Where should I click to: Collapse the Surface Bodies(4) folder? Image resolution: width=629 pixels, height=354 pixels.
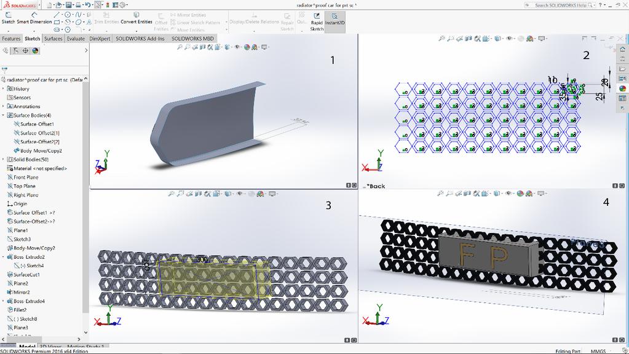pos(3,115)
